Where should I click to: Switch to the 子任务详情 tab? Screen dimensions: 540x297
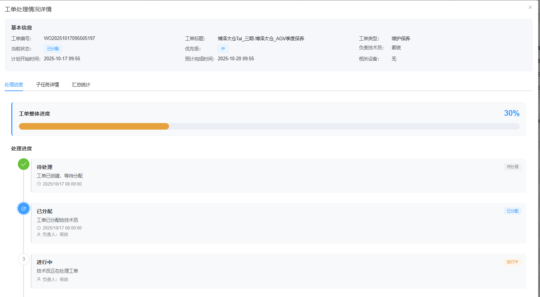coord(47,85)
